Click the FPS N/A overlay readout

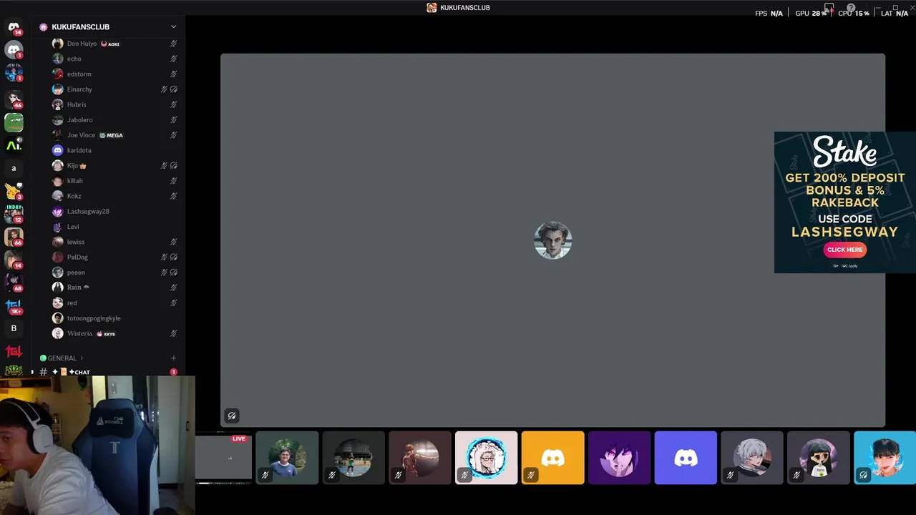[769, 13]
